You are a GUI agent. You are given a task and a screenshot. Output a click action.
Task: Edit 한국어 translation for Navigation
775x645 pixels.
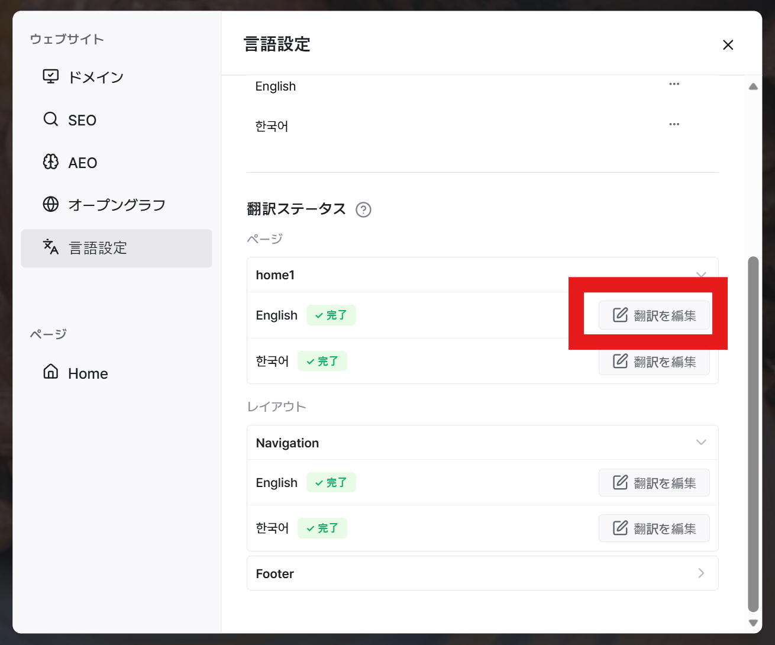(654, 528)
